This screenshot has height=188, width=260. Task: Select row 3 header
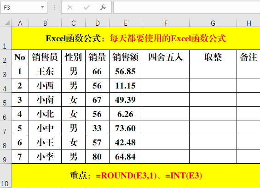point(6,71)
